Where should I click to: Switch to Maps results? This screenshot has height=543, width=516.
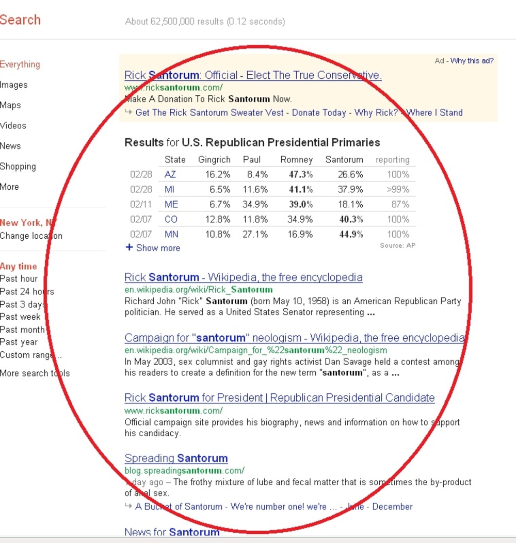(x=10, y=105)
